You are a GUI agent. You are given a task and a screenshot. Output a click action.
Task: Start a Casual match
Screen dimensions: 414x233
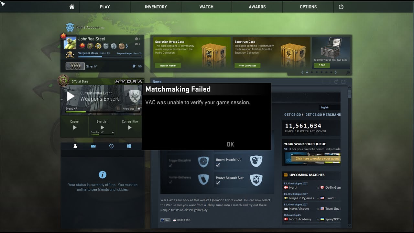coord(75,127)
